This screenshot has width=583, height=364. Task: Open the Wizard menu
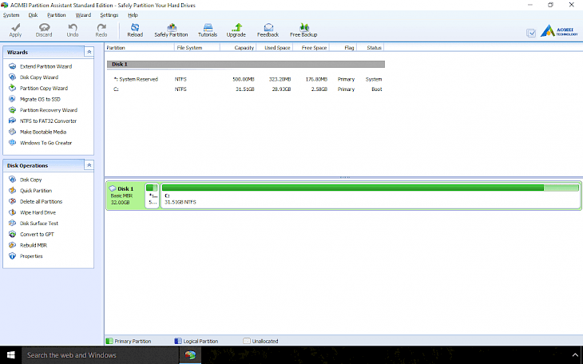83,15
